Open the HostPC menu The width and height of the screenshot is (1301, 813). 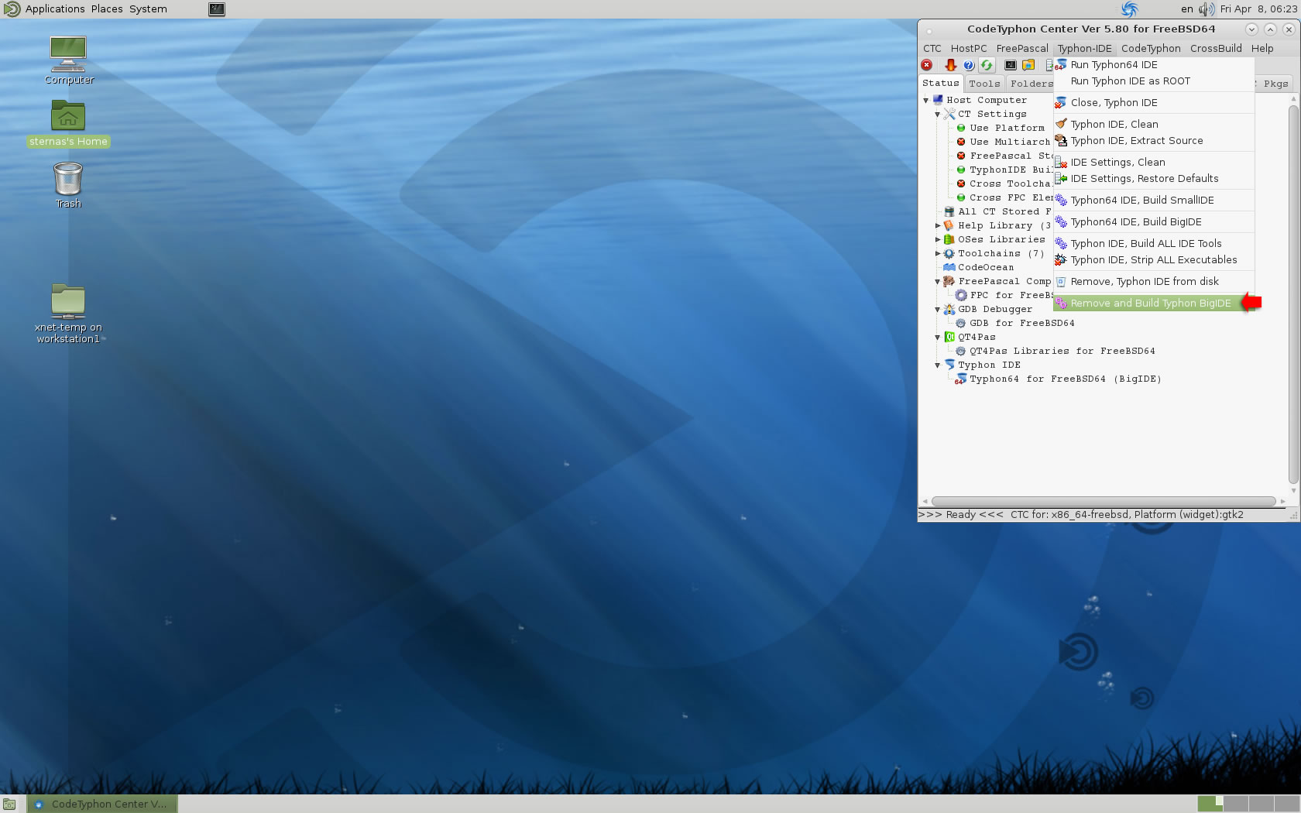point(969,48)
